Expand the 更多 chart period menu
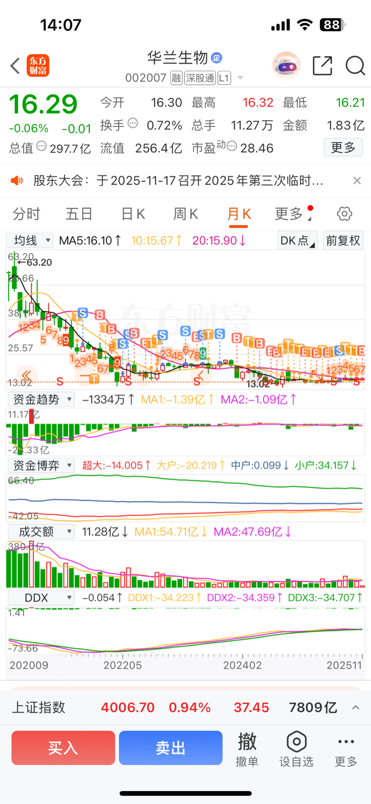 pos(292,214)
